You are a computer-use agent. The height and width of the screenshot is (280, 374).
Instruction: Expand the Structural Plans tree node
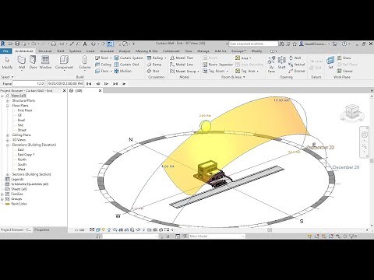click(8, 100)
